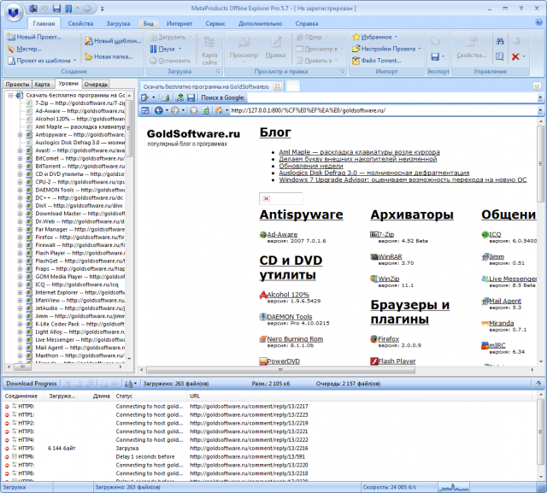Open Избранное favorites in Импорт group
The image size is (547, 493).
pos(374,37)
